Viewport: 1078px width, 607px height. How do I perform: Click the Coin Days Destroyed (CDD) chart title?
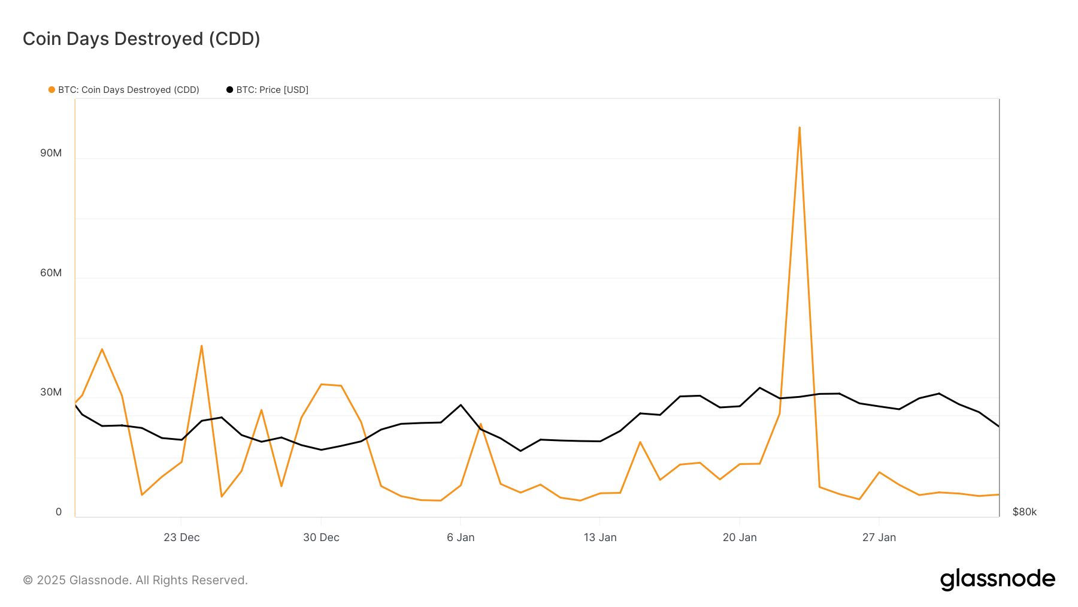[141, 39]
